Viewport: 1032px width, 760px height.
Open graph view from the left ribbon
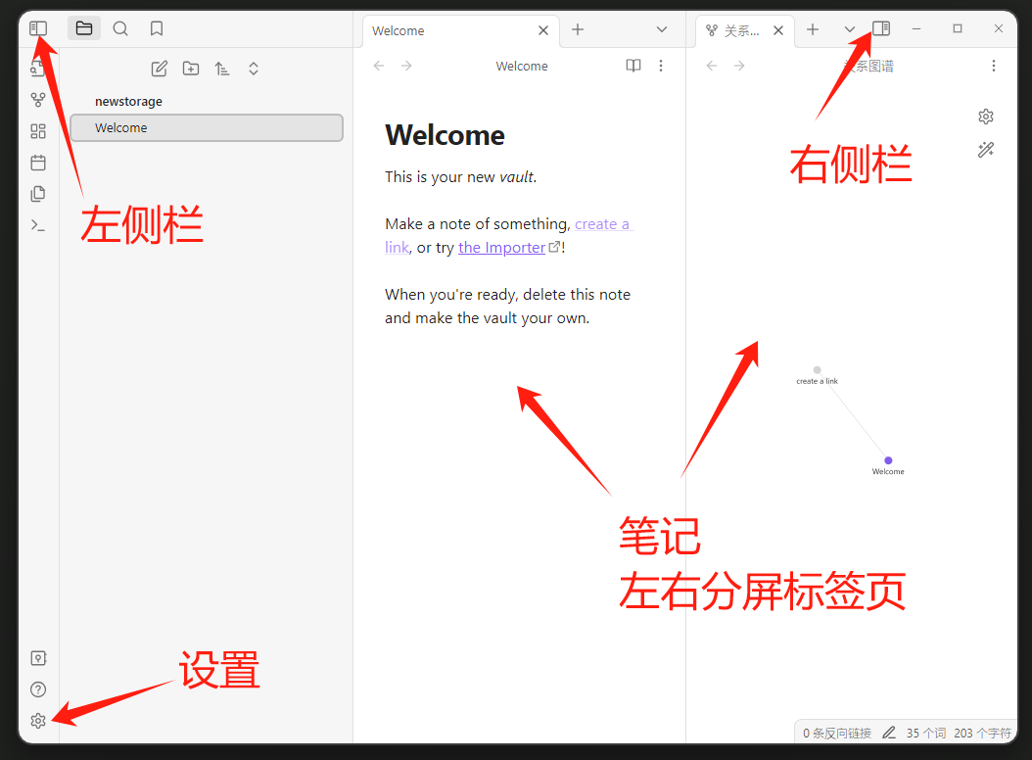coord(38,100)
